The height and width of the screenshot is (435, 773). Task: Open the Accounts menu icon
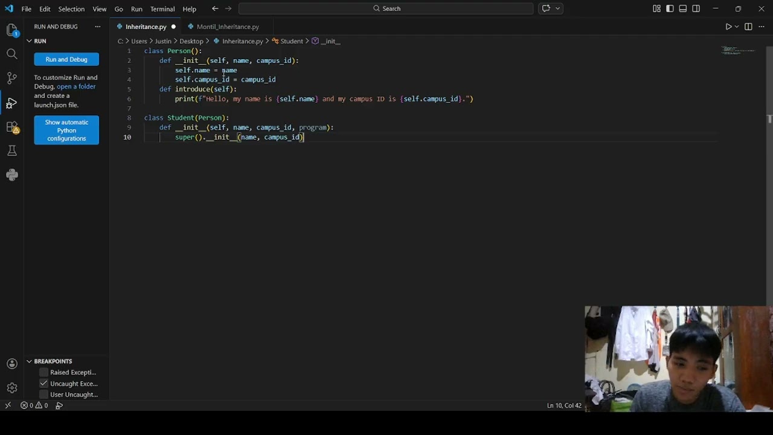(x=11, y=364)
